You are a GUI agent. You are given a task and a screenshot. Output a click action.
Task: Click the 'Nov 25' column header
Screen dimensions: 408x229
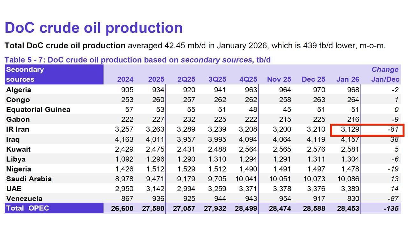click(x=279, y=79)
